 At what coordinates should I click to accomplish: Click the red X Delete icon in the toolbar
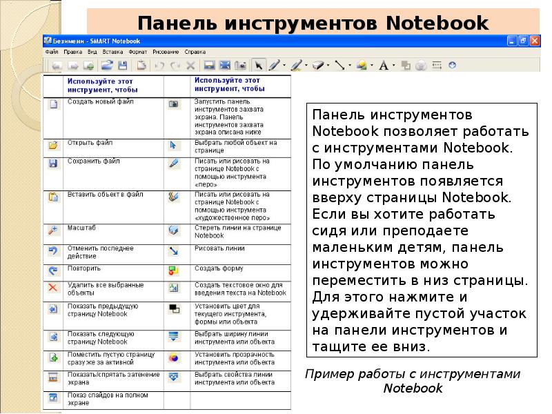191,66
